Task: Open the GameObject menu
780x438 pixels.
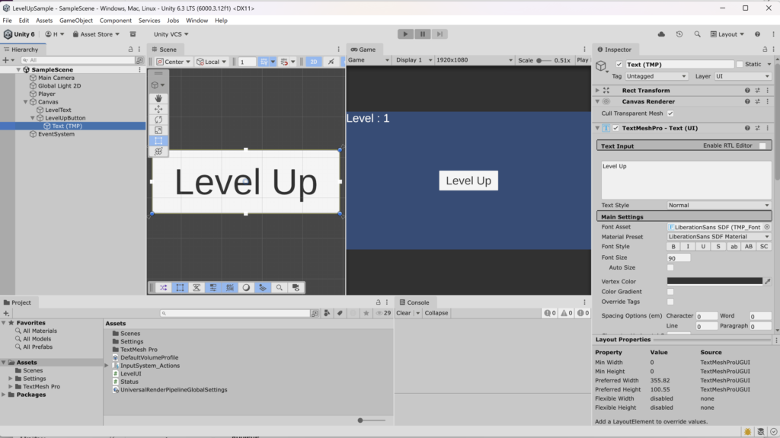Action: point(76,21)
